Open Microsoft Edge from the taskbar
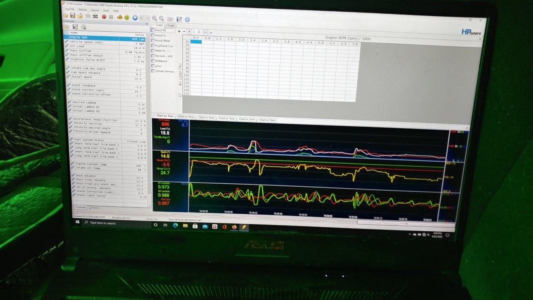533x300 pixels. [175, 225]
